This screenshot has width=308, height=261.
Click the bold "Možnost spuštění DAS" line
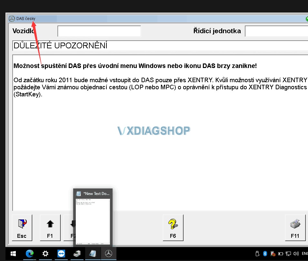click(x=135, y=66)
